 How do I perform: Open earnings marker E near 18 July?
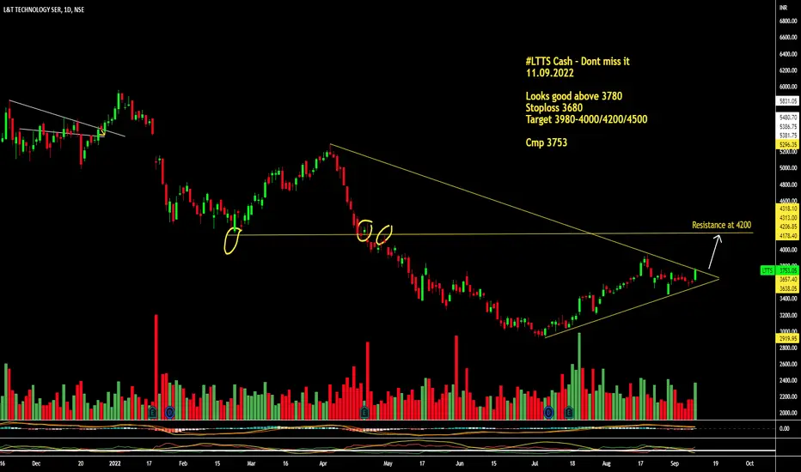tap(569, 412)
